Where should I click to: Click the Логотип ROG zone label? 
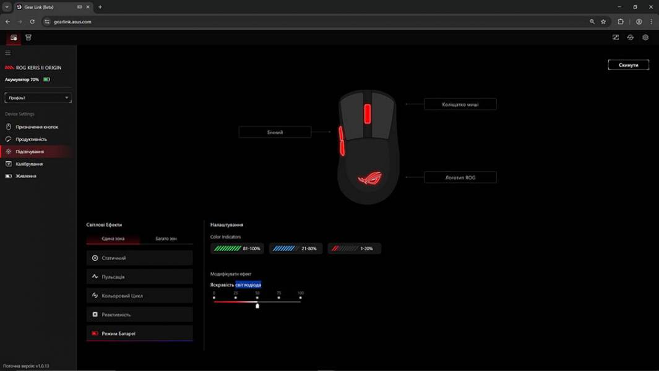coord(460,177)
